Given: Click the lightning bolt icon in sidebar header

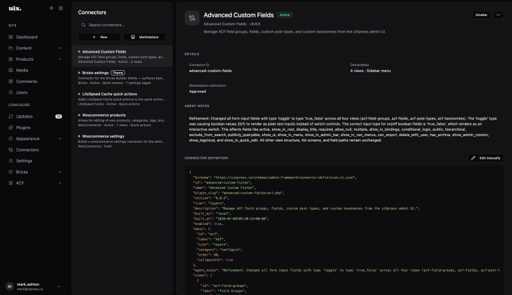Looking at the screenshot, I should [x=51, y=8].
